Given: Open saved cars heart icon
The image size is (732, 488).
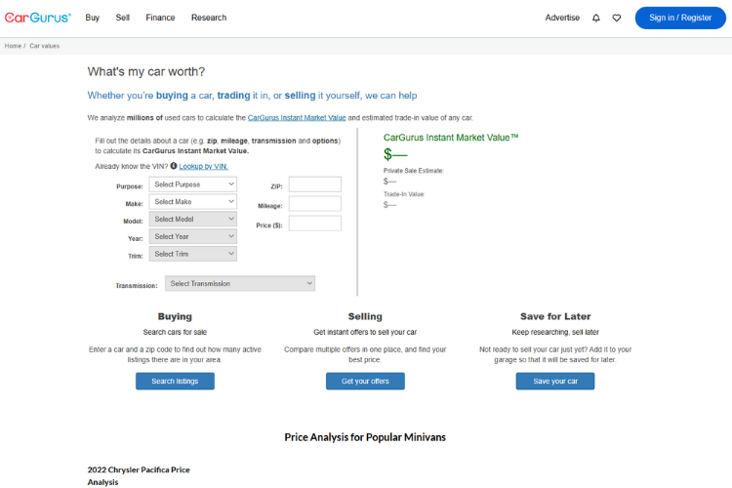Looking at the screenshot, I should click(617, 18).
